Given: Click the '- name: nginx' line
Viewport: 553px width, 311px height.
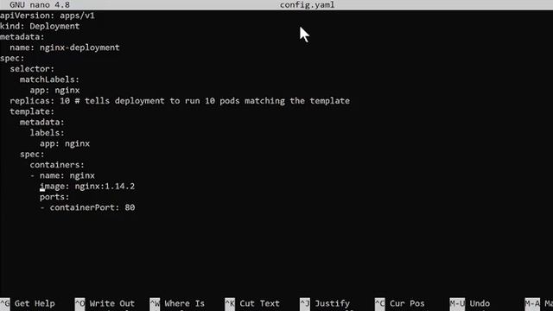Looking at the screenshot, I should pos(62,175).
